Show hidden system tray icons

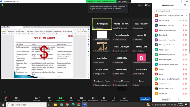169,105
